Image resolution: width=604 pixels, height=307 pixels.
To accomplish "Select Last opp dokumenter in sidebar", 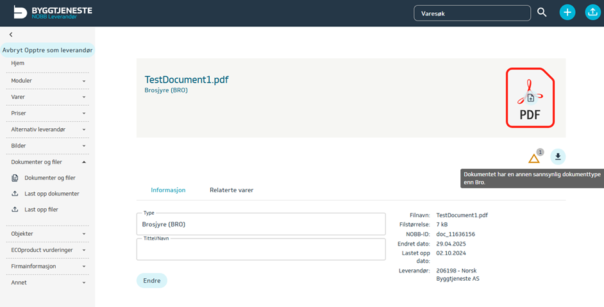I will point(51,194).
